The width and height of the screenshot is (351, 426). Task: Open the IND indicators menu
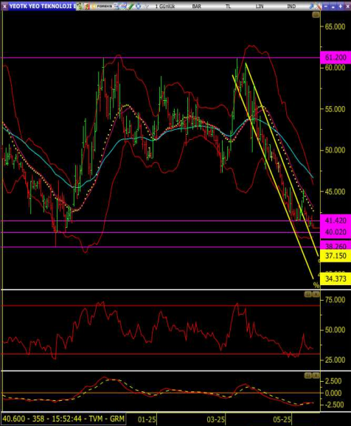[291, 6]
